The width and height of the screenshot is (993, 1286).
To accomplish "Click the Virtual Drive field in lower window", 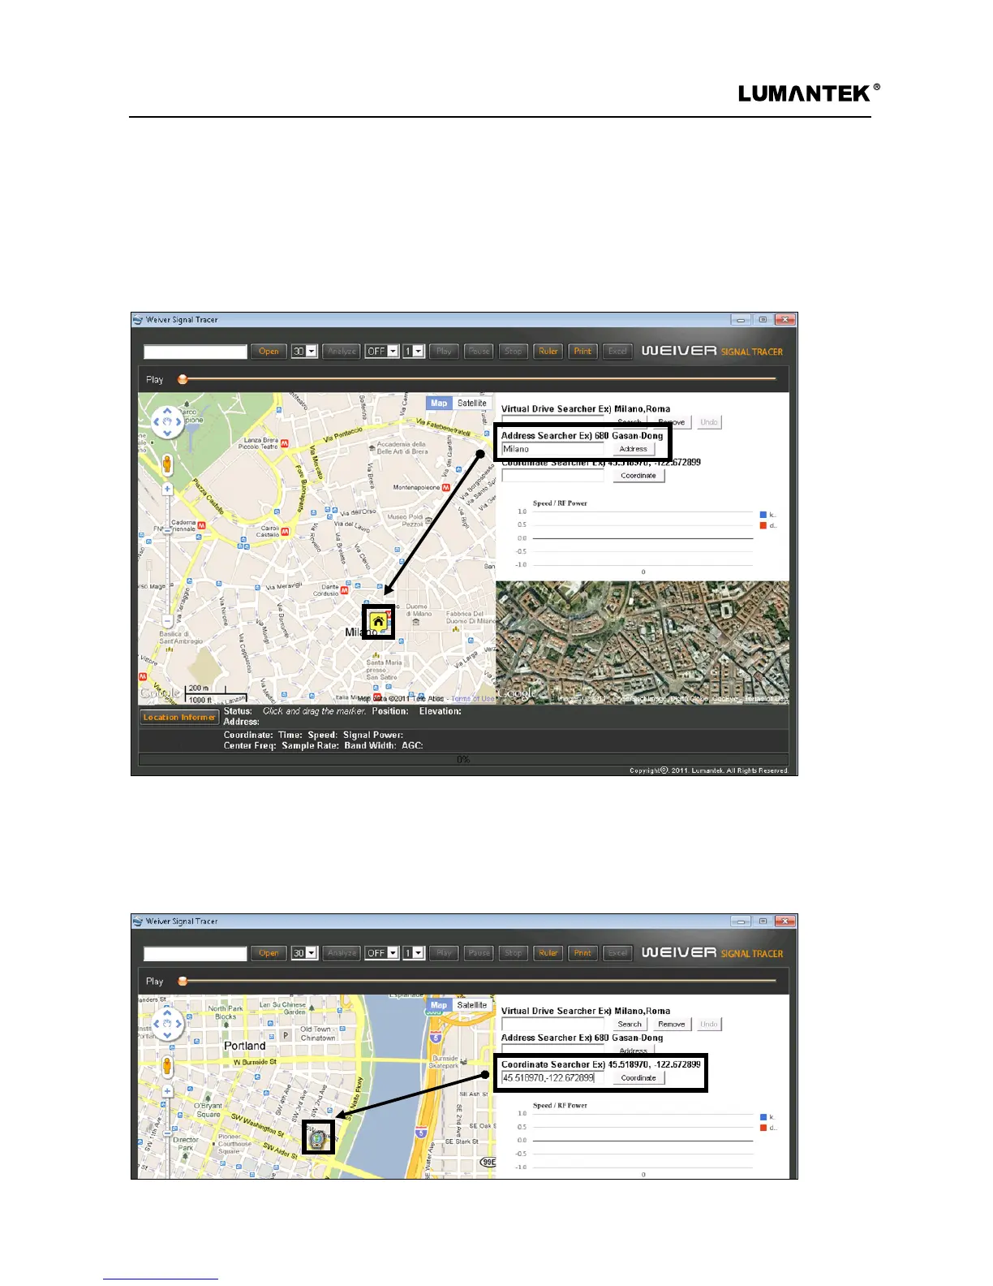I will point(552,1025).
